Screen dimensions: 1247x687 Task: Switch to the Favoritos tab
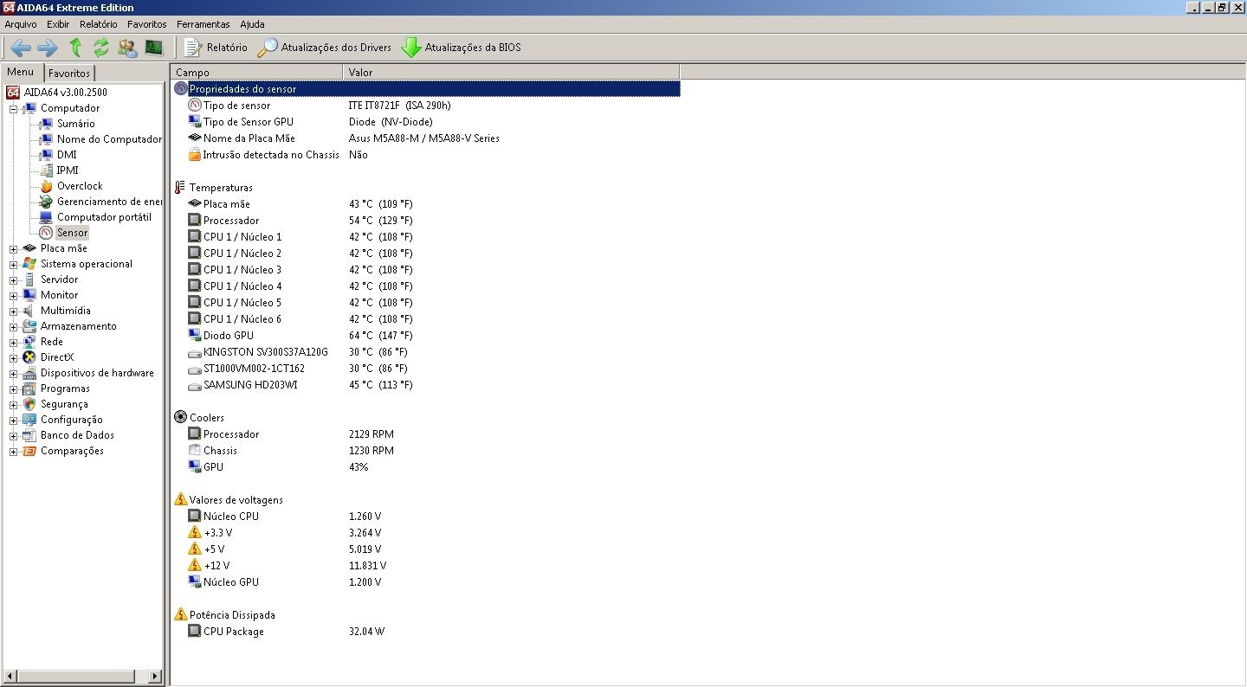(69, 74)
